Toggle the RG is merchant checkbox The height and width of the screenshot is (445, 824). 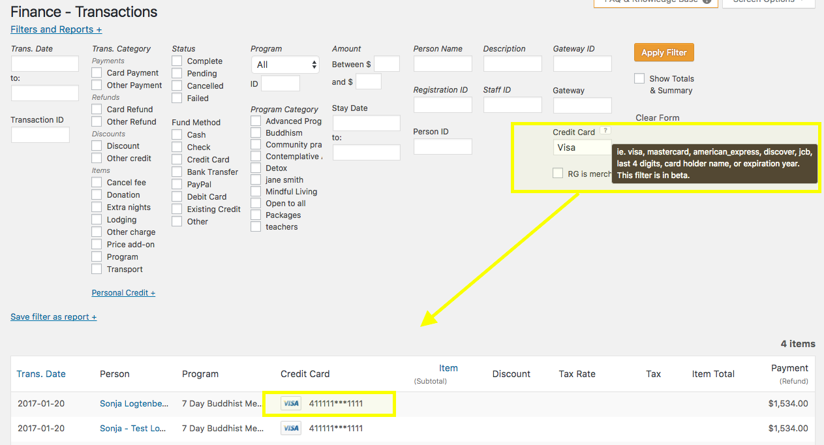click(x=558, y=173)
